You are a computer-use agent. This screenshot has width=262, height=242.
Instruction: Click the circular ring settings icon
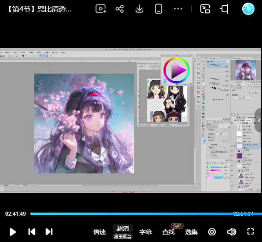212,232
